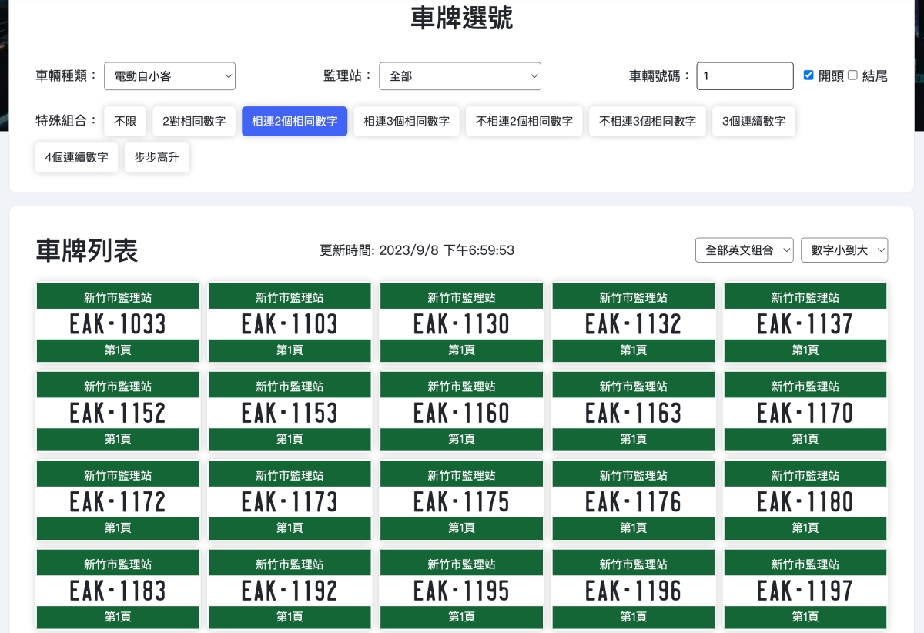Screen dimensions: 924x633
Task: Choose the 相連3個相同數字 filter
Action: pos(407,122)
